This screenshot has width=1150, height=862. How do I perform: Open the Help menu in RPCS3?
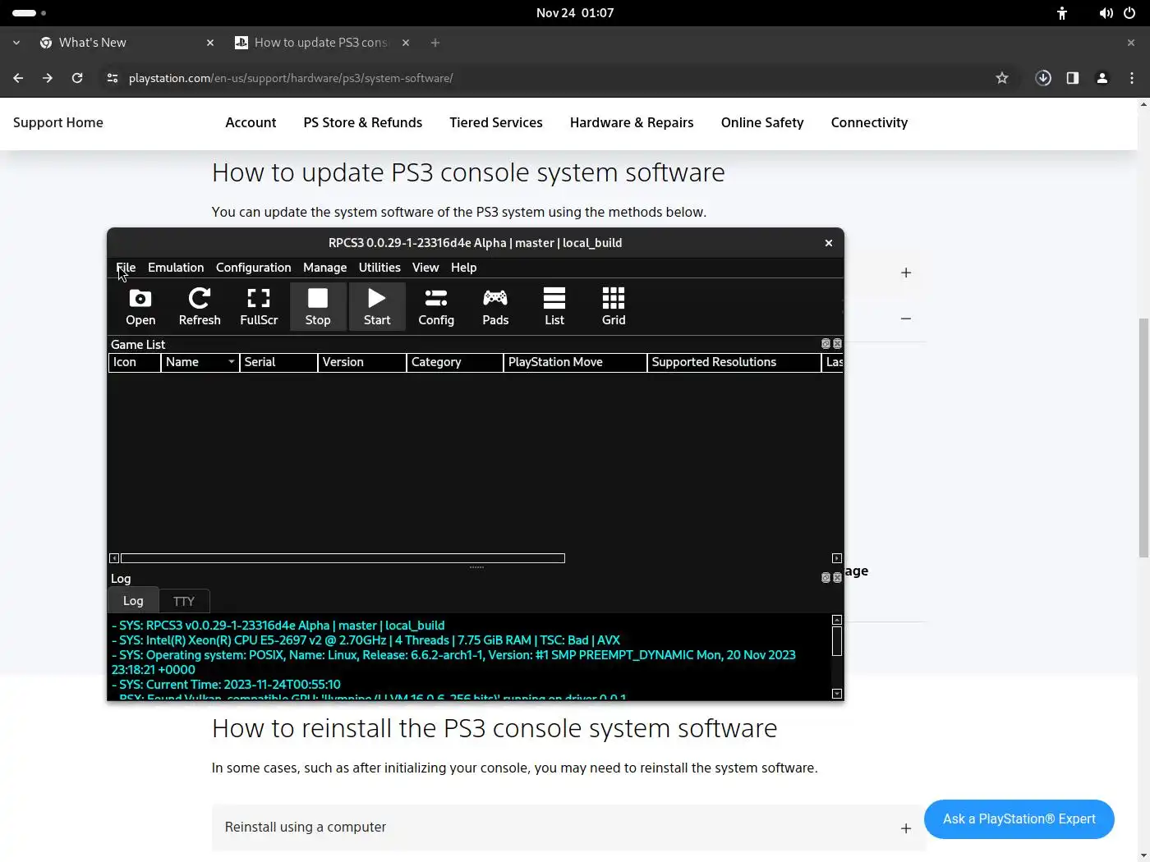(x=463, y=268)
